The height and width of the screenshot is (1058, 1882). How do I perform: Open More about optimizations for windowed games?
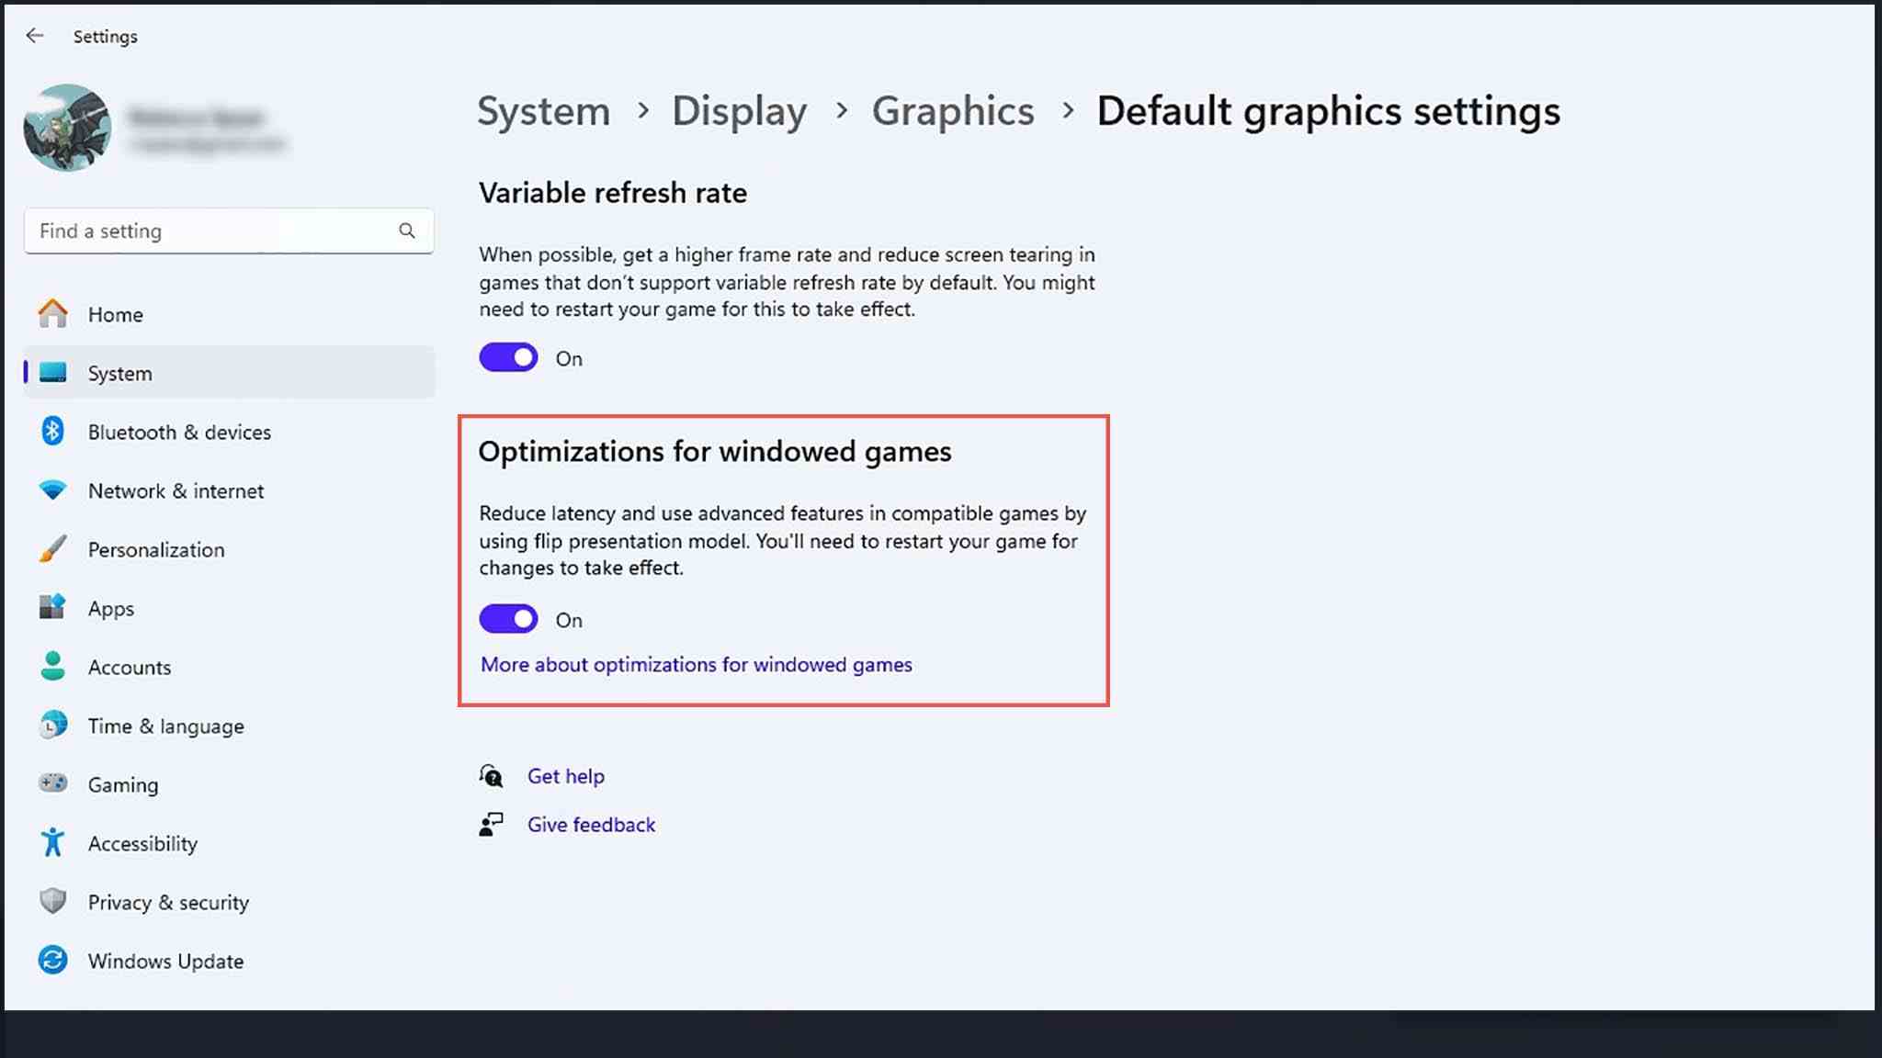tap(696, 664)
